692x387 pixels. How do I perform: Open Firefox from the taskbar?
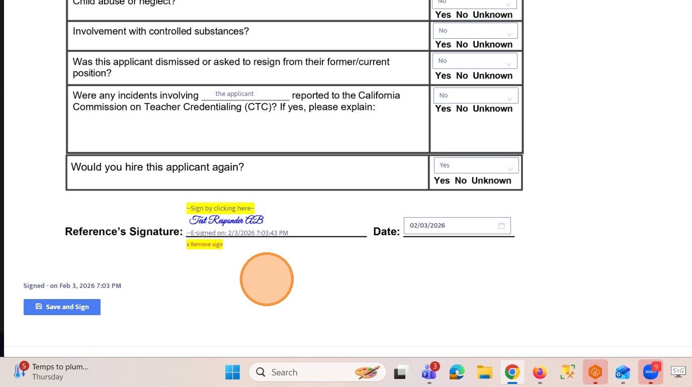click(x=540, y=372)
